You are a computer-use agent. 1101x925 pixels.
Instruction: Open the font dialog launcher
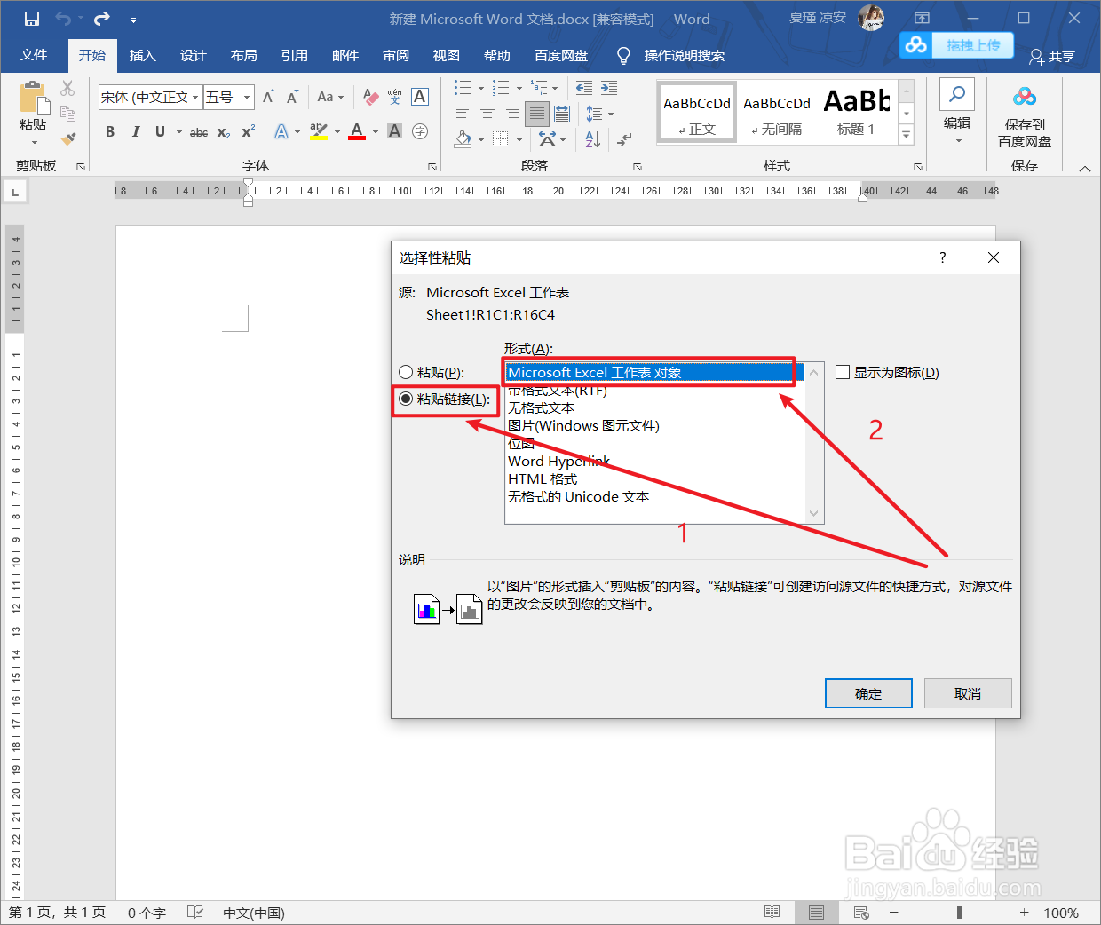pyautogui.click(x=432, y=166)
